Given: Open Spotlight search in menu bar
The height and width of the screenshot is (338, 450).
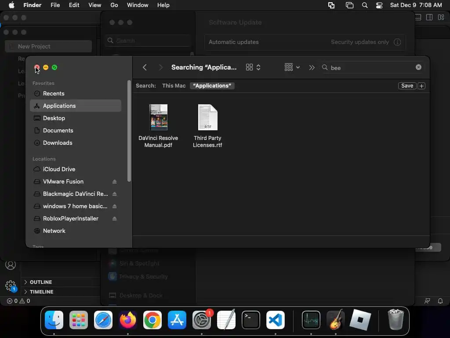Looking at the screenshot, I should point(365,5).
